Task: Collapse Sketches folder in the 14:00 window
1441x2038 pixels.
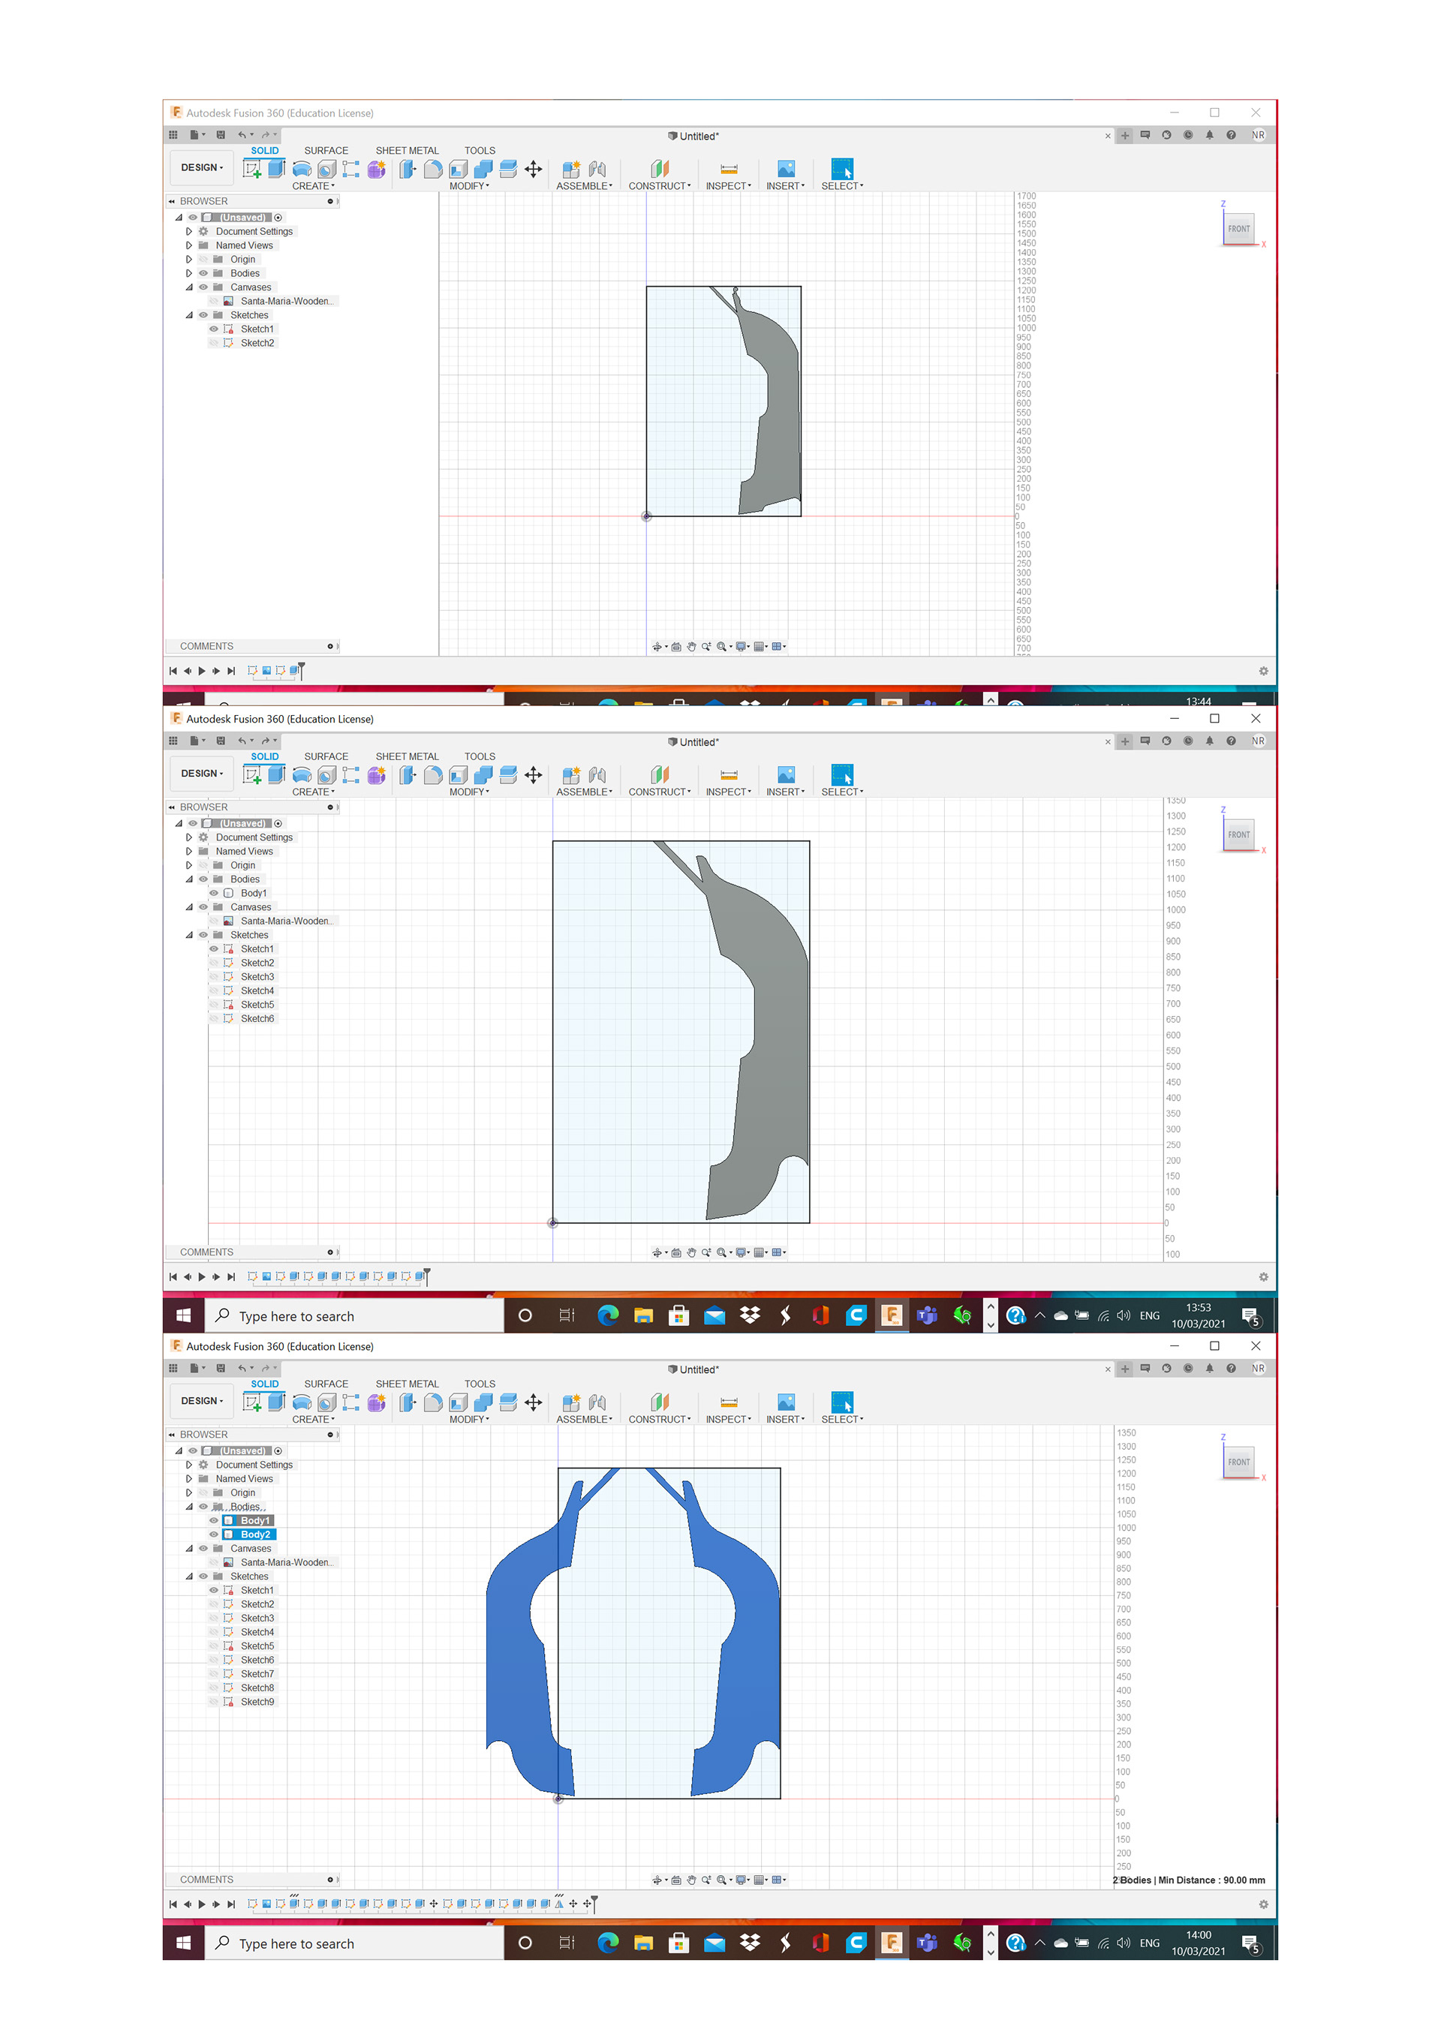Action: (189, 1577)
